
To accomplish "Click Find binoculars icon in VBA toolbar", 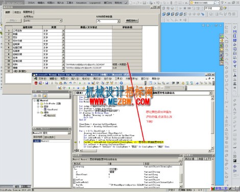I will pyautogui.click(x=65, y=83).
